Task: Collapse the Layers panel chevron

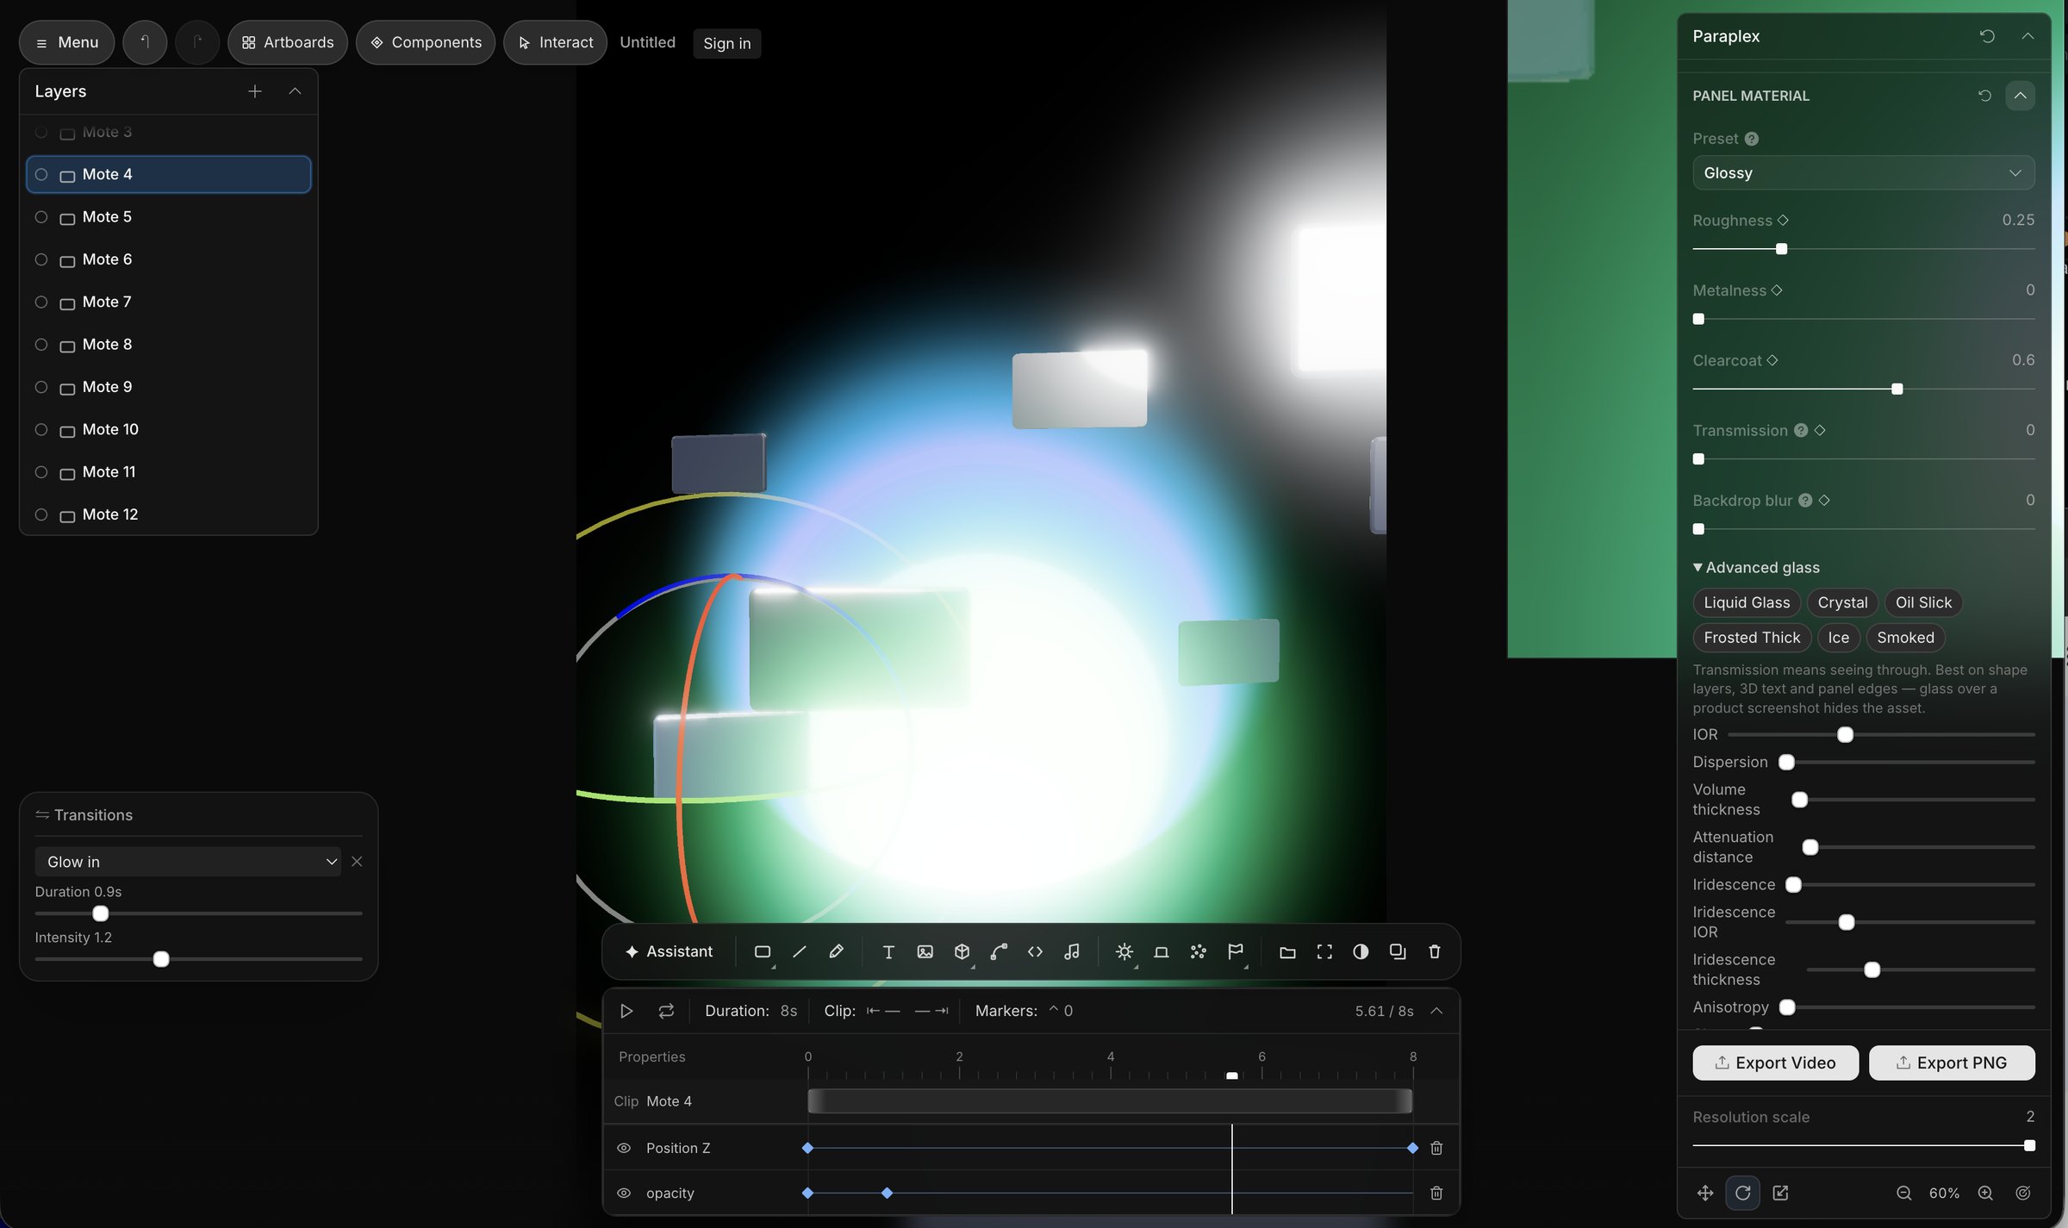Action: (x=295, y=91)
